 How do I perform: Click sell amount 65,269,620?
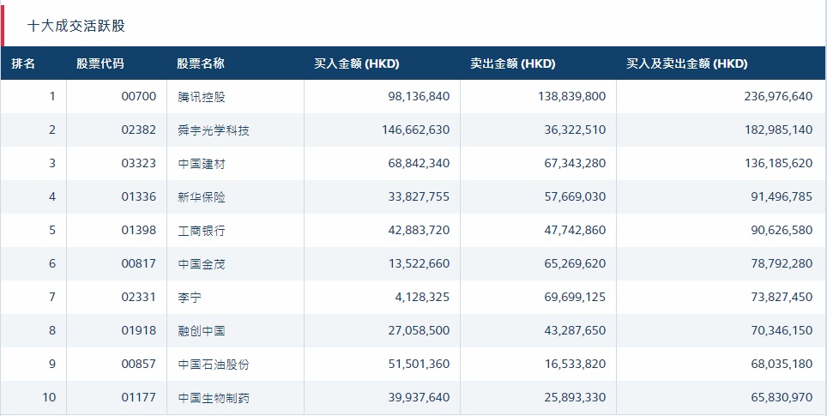[574, 263]
